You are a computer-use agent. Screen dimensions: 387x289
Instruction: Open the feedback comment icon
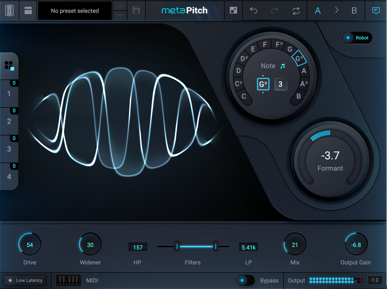[x=376, y=10]
